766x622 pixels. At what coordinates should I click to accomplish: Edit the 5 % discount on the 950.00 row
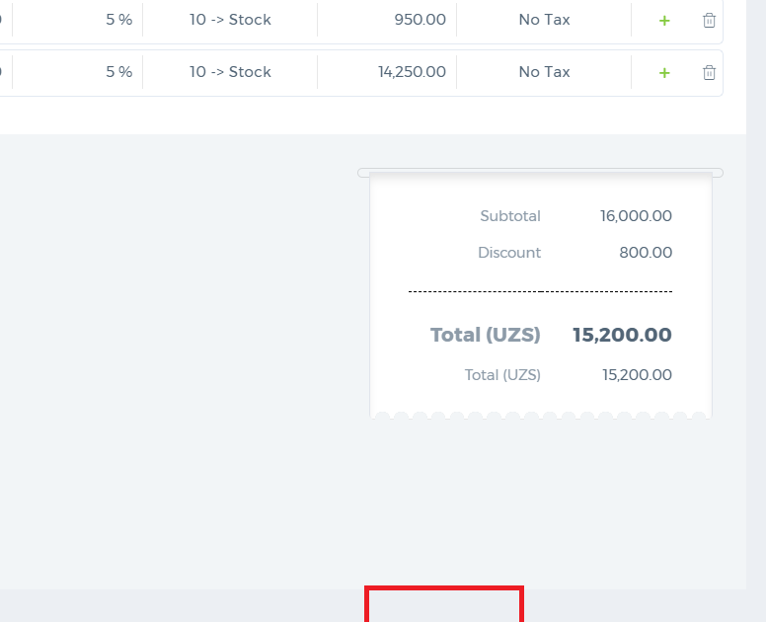78,20
